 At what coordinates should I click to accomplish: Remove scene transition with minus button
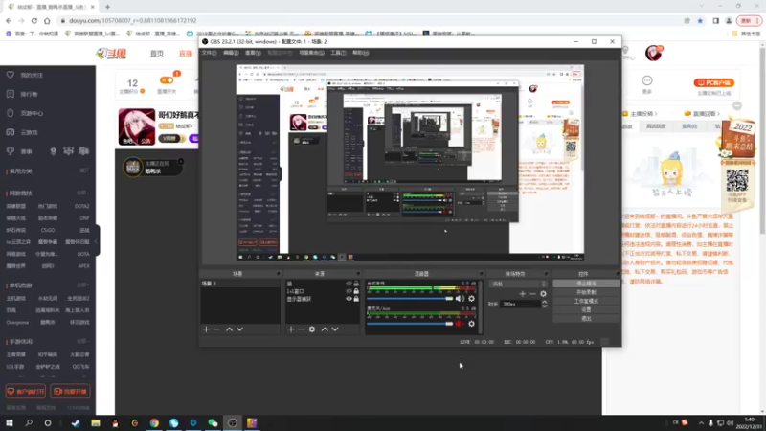click(532, 294)
